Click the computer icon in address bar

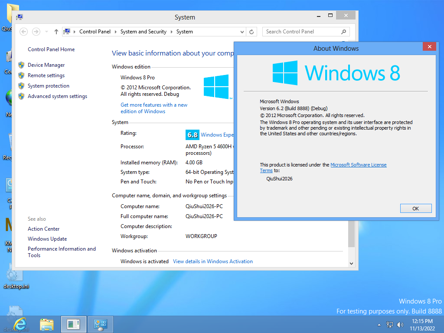(67, 31)
